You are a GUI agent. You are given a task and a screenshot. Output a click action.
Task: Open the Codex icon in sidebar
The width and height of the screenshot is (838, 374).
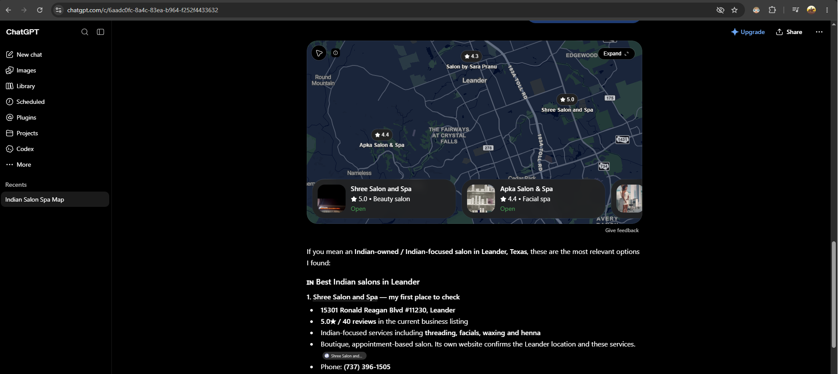(10, 149)
